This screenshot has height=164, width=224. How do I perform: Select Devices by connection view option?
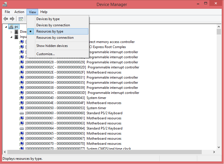click(53, 25)
